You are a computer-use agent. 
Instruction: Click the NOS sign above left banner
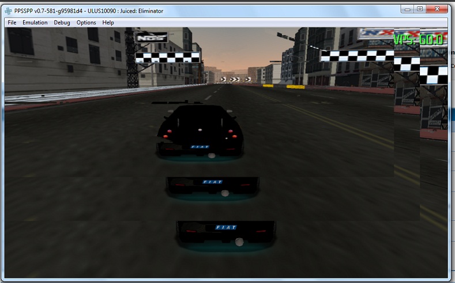pos(151,38)
